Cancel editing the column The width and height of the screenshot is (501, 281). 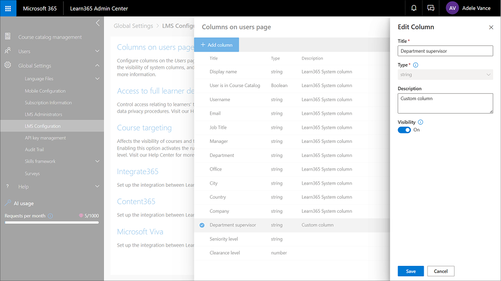click(440, 271)
